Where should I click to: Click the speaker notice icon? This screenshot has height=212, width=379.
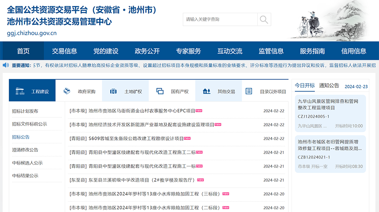[6, 65]
